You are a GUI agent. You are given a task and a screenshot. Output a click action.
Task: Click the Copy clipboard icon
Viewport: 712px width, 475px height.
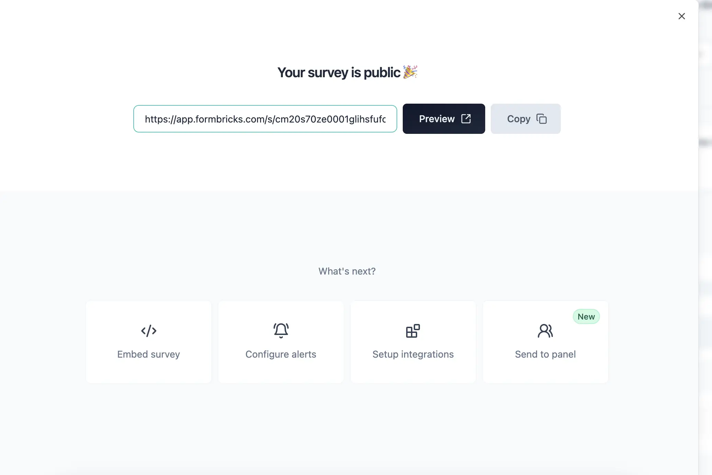point(542,119)
